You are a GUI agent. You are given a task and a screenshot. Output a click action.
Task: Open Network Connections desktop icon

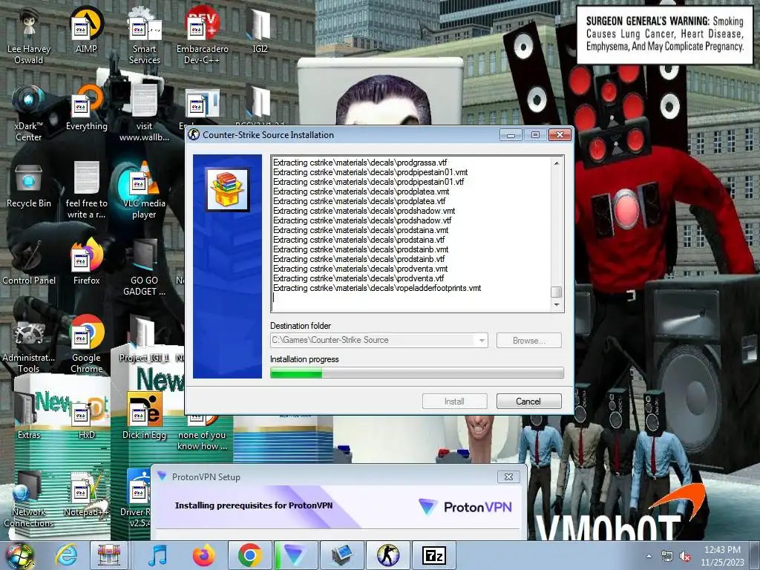tap(29, 499)
